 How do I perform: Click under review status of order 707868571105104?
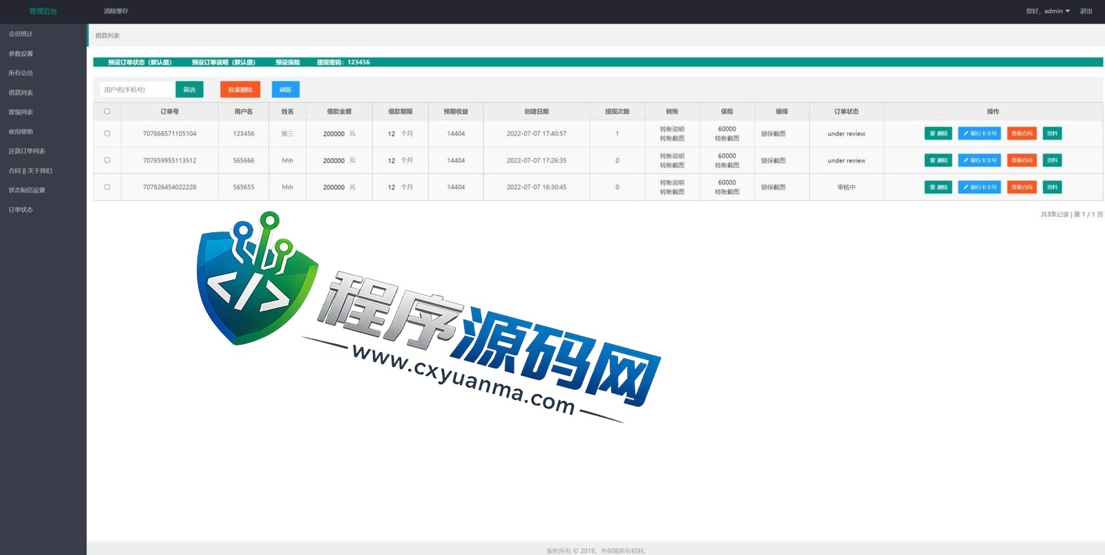pos(846,134)
